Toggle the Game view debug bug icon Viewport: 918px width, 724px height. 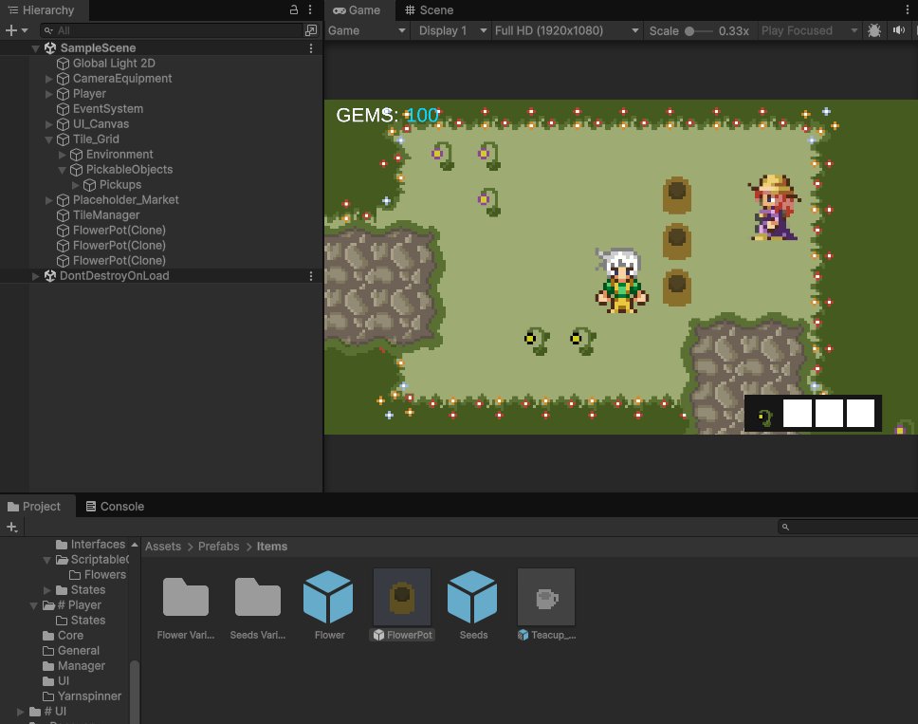874,30
